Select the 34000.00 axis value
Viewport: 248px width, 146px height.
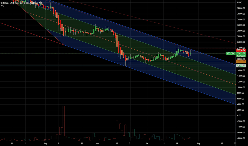[x=241, y=20]
